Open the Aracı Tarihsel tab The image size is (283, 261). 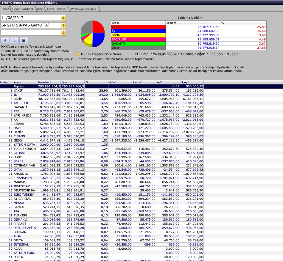(56, 9)
